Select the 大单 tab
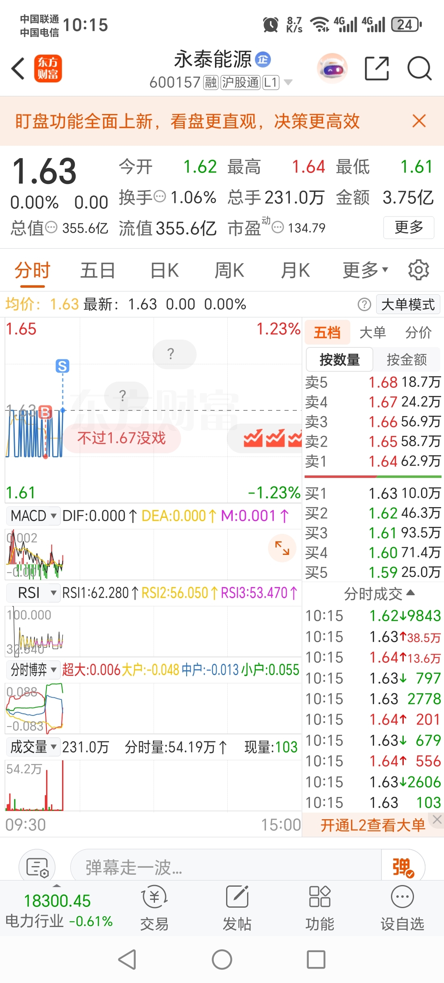This screenshot has width=444, height=983. point(373,332)
